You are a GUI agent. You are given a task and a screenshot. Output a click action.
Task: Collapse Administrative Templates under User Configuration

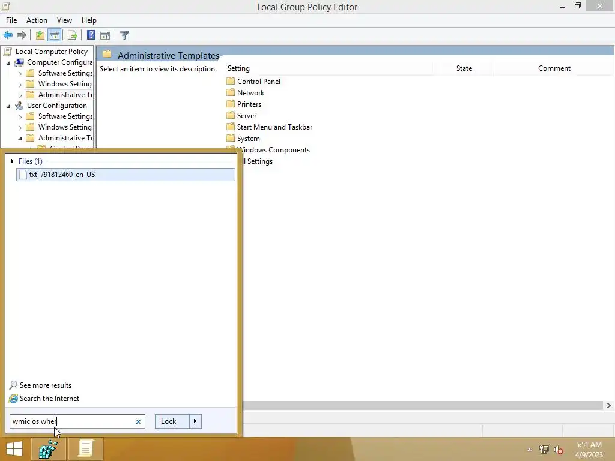[20, 139]
